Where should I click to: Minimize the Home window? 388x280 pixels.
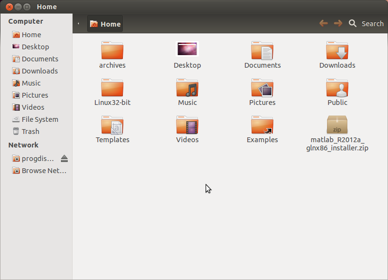(x=18, y=7)
